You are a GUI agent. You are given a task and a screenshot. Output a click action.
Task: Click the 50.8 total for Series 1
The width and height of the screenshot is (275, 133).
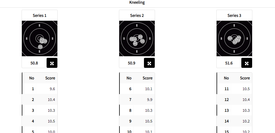(x=34, y=63)
